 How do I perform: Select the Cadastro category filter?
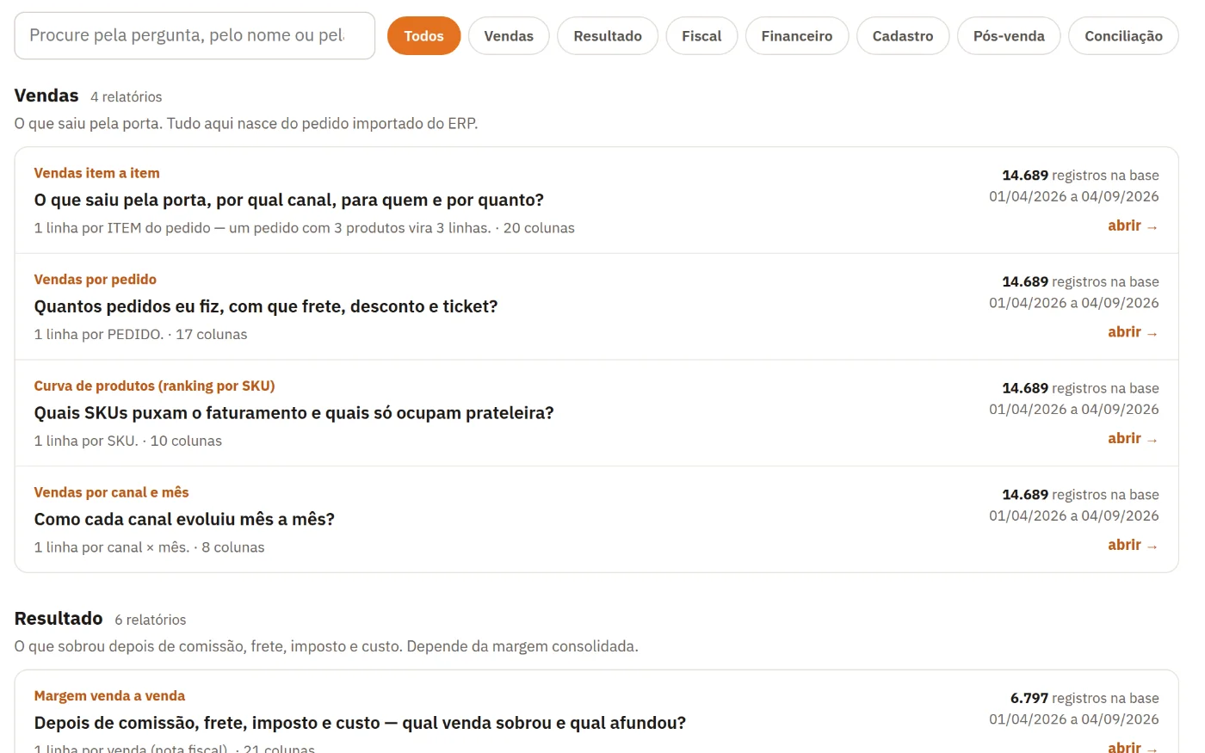pyautogui.click(x=903, y=36)
